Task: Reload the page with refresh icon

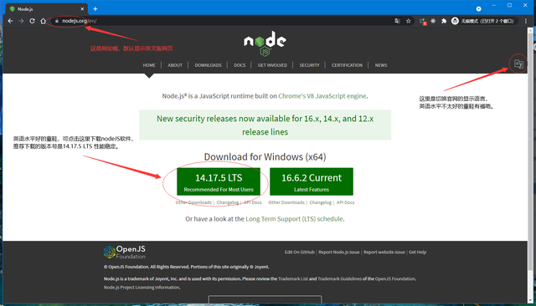Action: click(x=32, y=21)
